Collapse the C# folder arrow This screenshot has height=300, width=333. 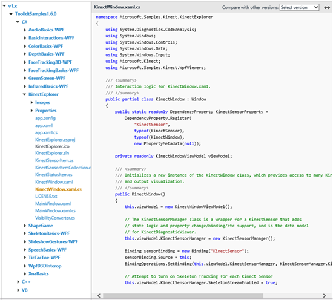click(18, 22)
